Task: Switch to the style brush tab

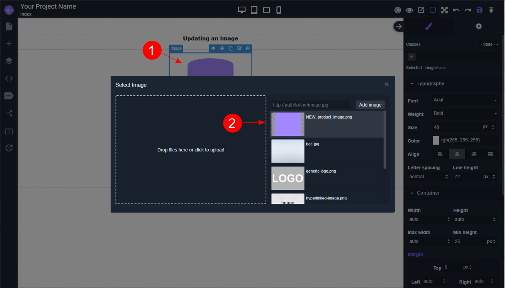Action: (428, 26)
